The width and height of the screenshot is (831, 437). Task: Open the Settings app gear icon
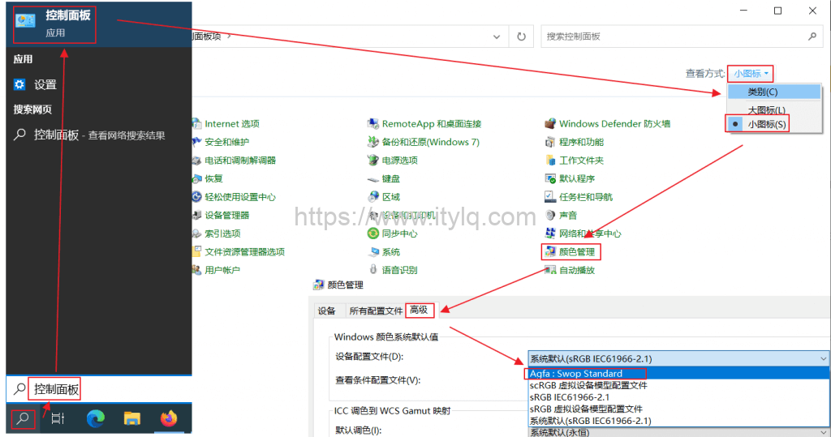click(x=20, y=84)
